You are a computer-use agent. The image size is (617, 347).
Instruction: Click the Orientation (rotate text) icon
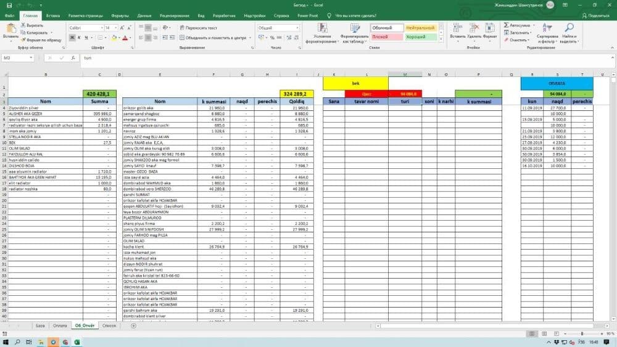[x=165, y=28]
